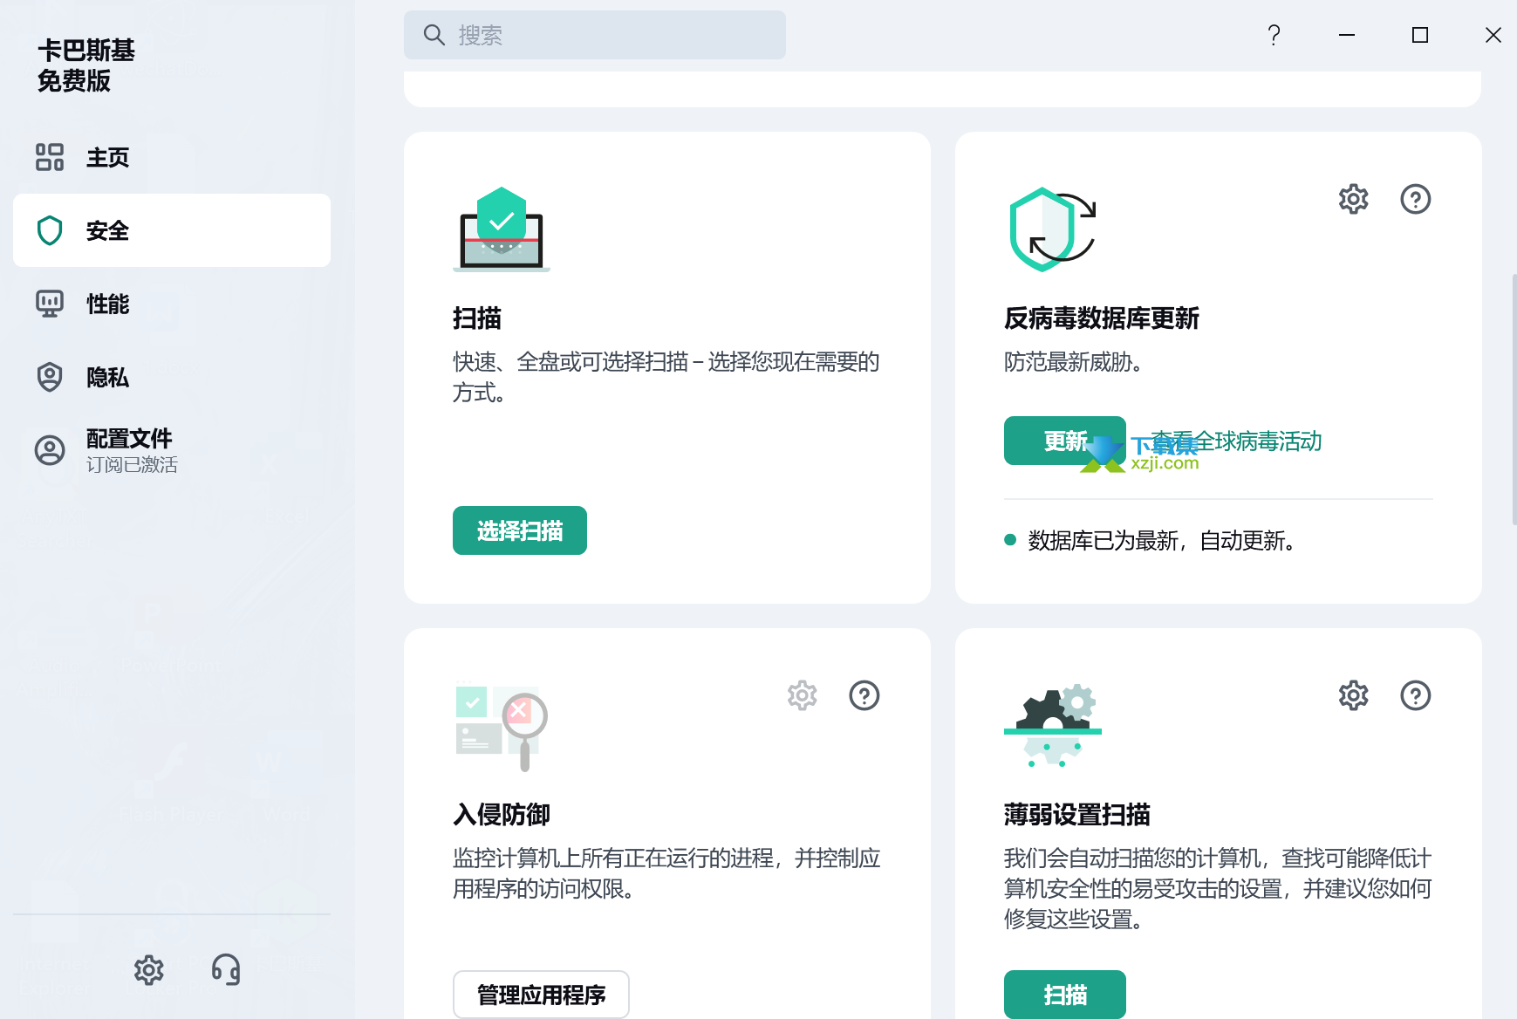Screen dimensions: 1517x1019
Task: Click the user avatar icon beside 配置文件
Action: tap(50, 450)
